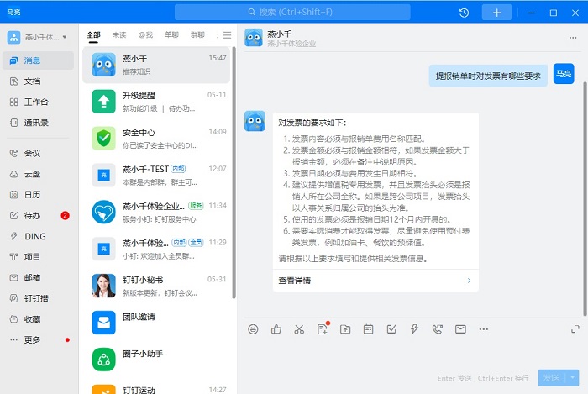The width and height of the screenshot is (588, 394).
Task: Go to 工作台 workbench
Action: pos(38,102)
